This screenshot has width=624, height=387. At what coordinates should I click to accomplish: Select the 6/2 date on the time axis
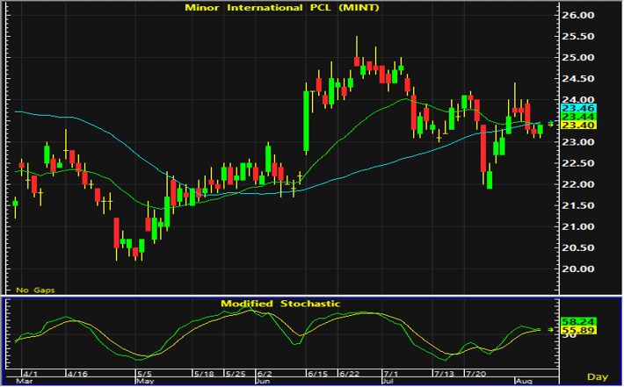coord(265,374)
